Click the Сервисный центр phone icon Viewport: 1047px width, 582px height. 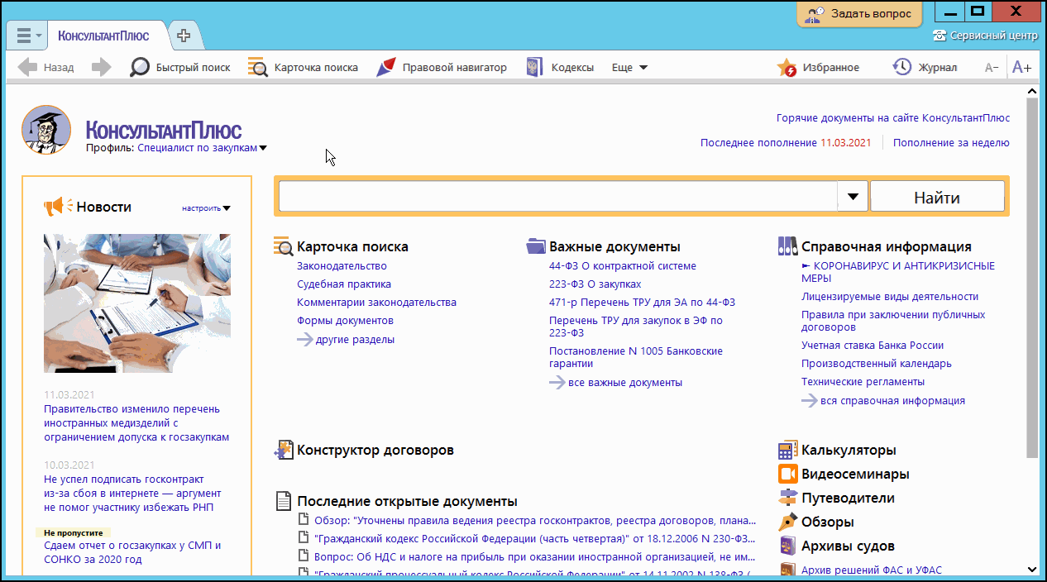[x=939, y=36]
